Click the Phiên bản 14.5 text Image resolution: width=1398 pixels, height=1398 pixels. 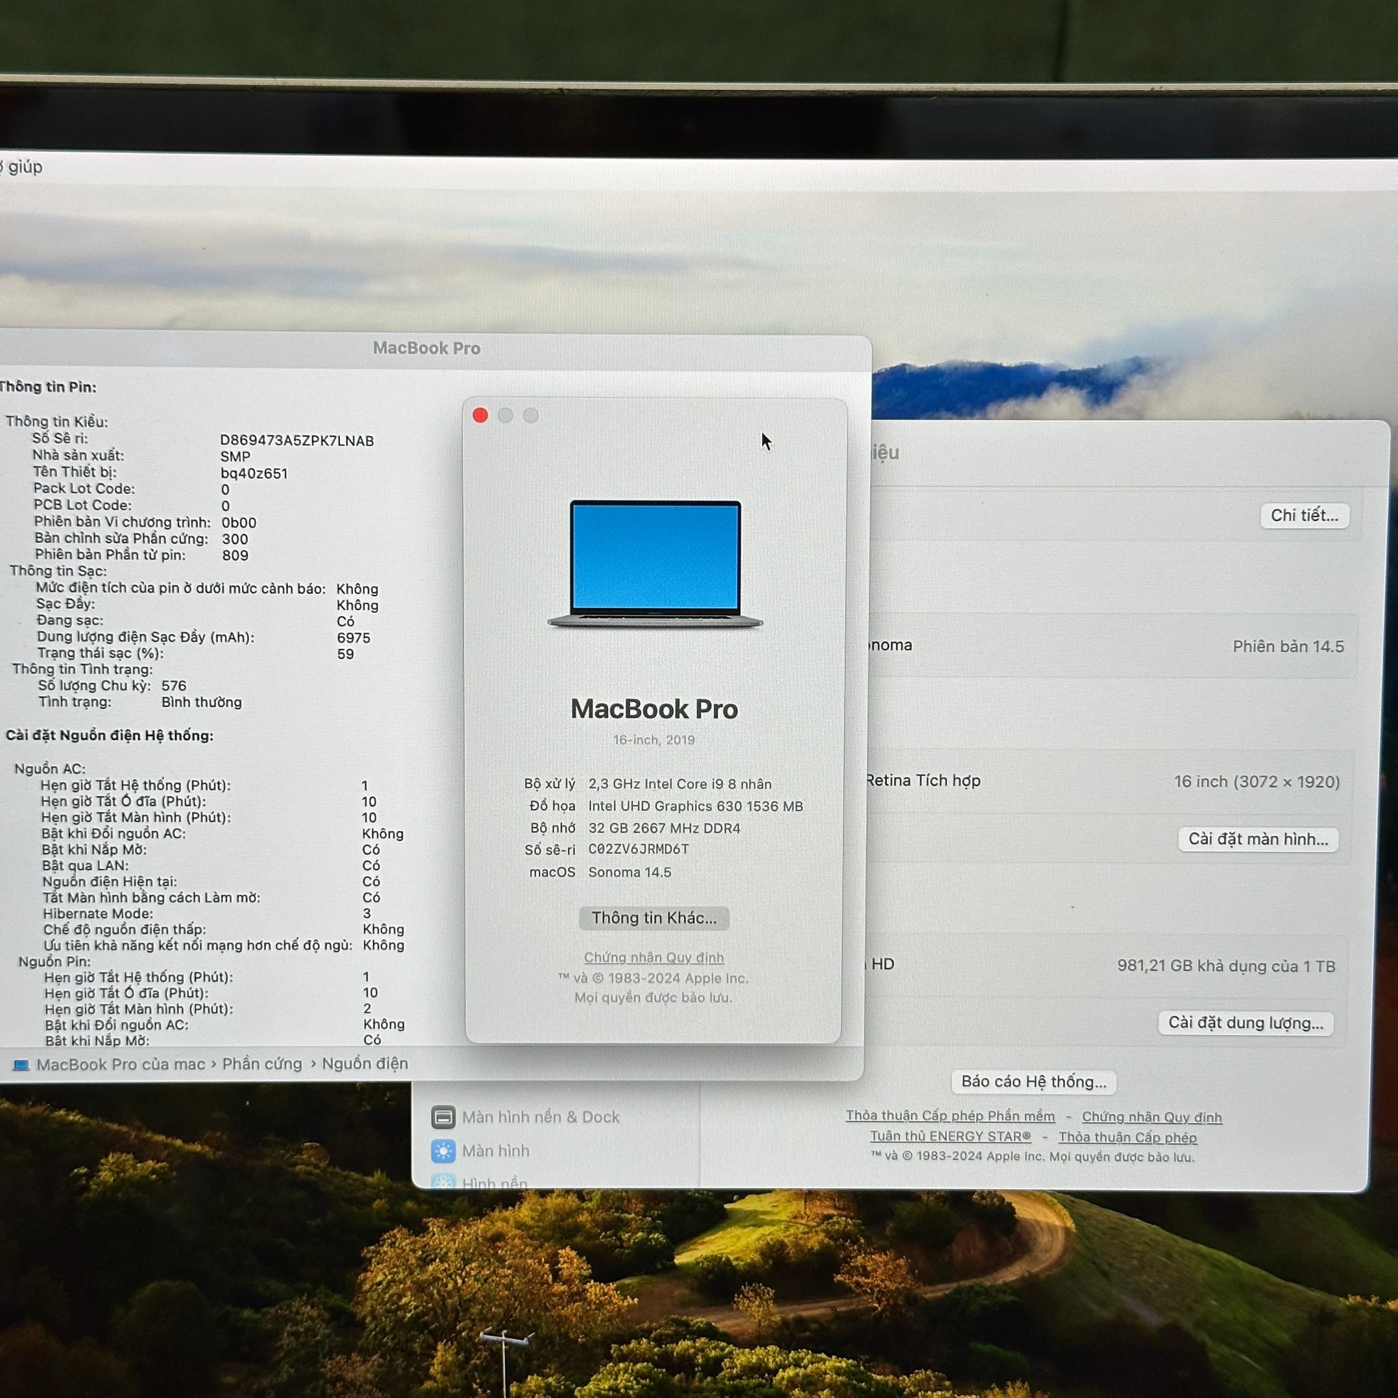tap(1288, 647)
